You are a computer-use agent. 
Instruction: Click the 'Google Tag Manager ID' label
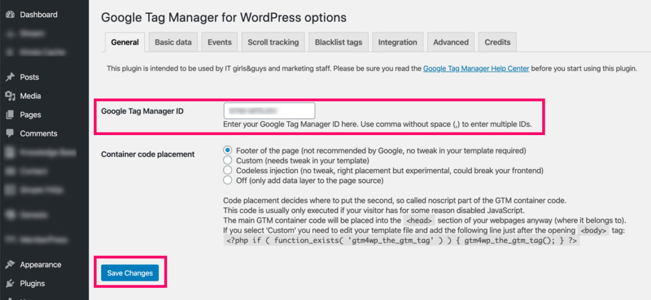(x=142, y=111)
